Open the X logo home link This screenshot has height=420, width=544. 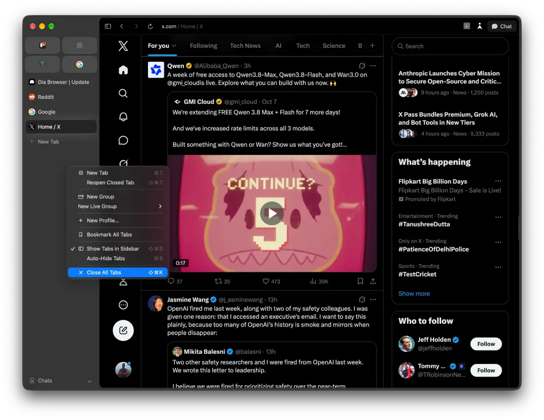123,46
